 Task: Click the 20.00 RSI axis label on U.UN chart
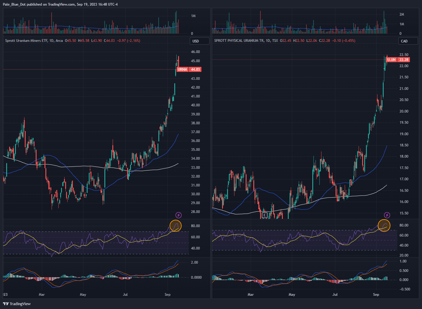click(x=404, y=255)
